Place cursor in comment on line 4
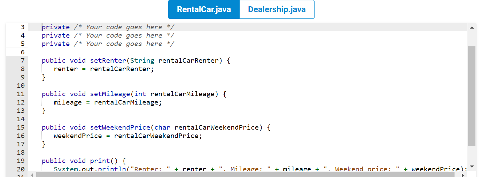481x177 pixels. [124, 36]
